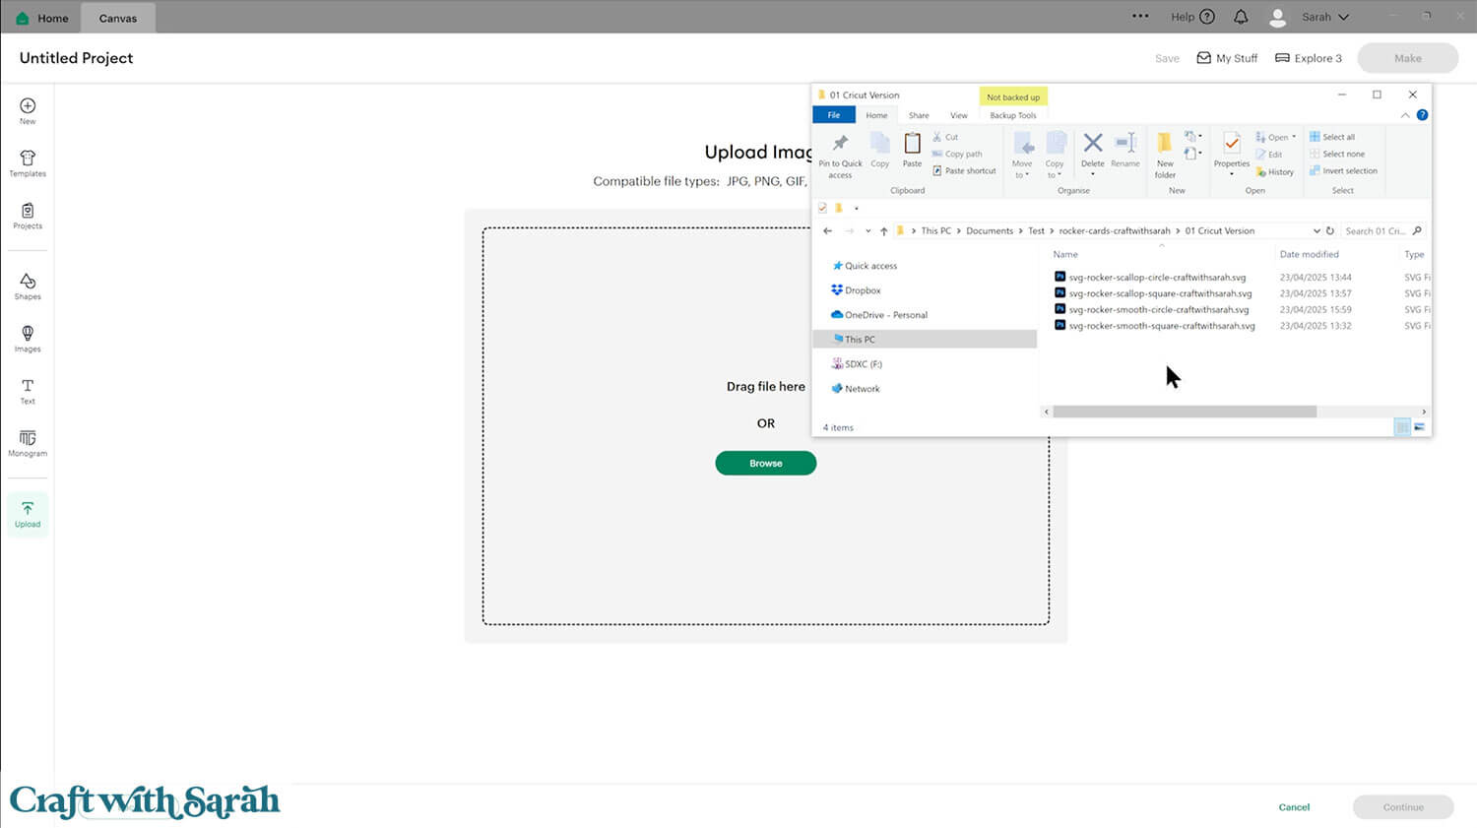
Task: Toggle details view in Explorer status bar
Action: pyautogui.click(x=1402, y=427)
